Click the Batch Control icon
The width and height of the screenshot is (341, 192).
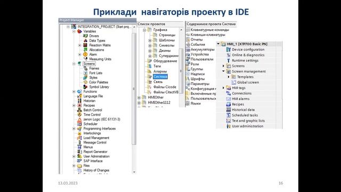79,110
